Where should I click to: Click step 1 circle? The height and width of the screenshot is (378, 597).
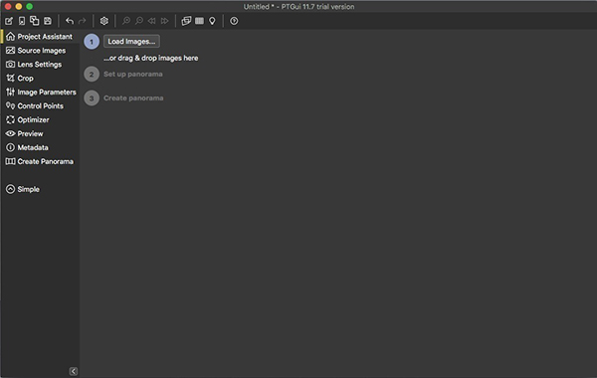point(92,42)
